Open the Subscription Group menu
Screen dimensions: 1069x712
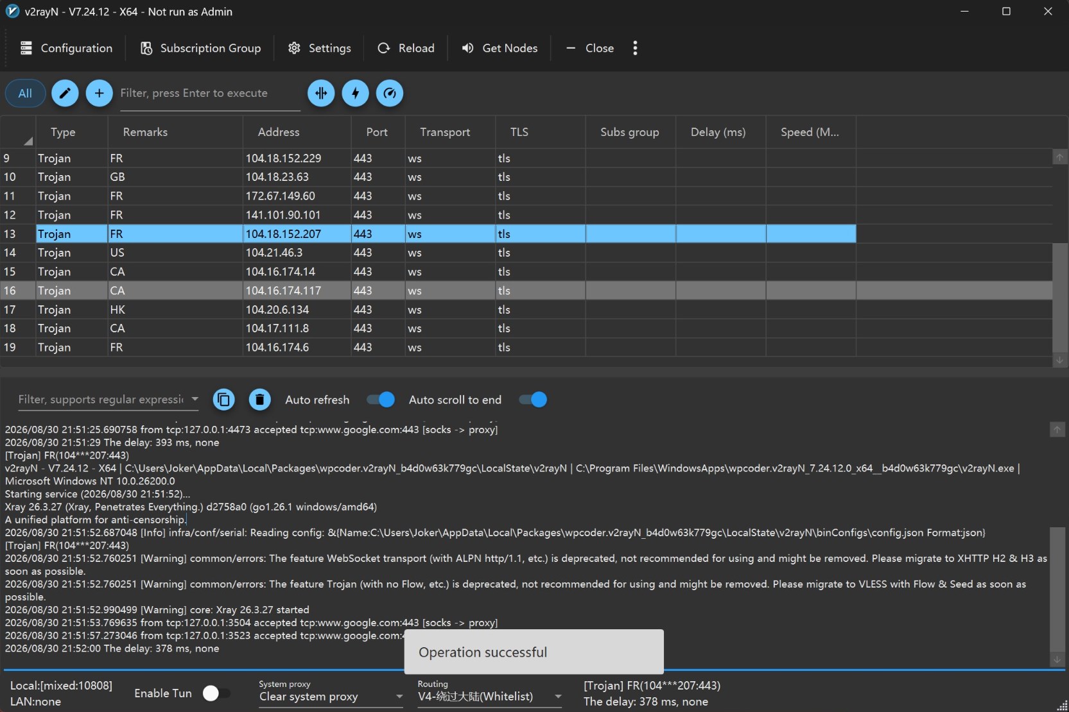click(x=201, y=48)
